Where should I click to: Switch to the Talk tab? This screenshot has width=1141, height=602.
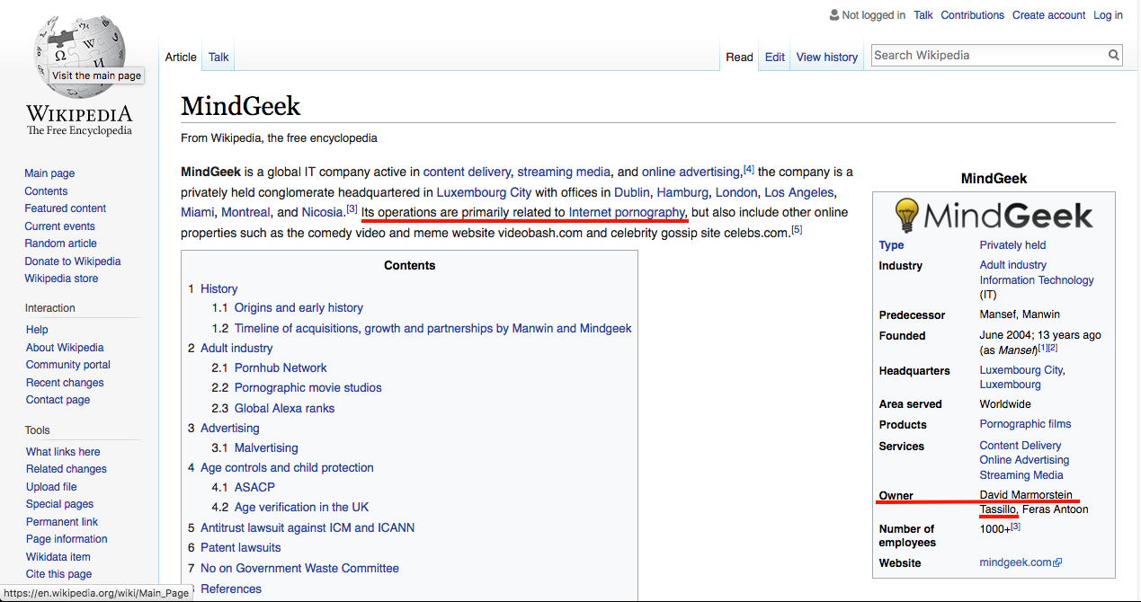click(x=218, y=57)
